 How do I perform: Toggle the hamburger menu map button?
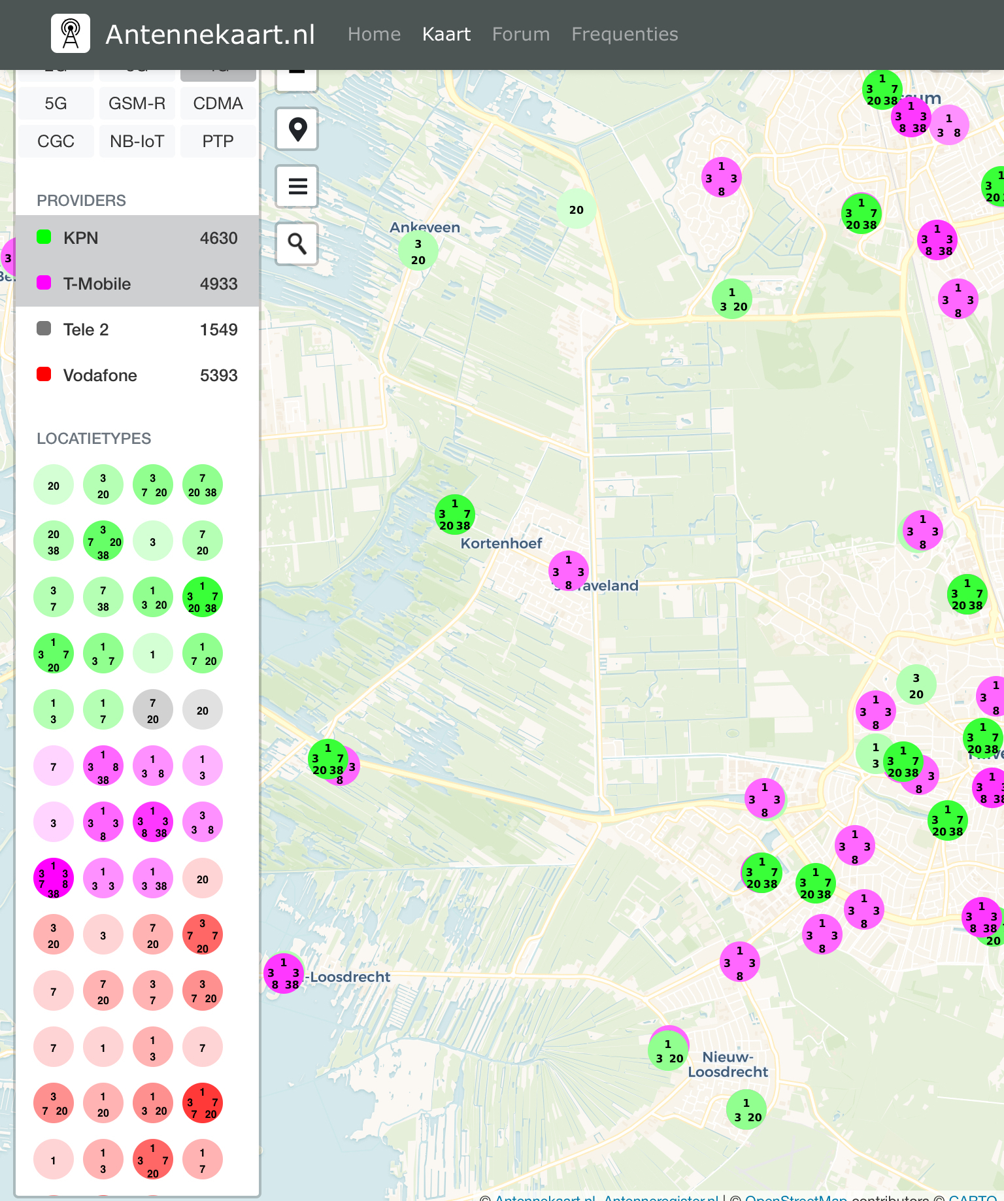tap(297, 186)
